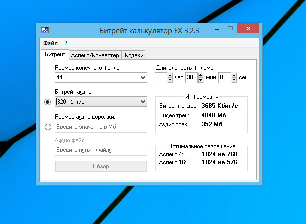The height and width of the screenshot is (224, 306).
Task: Maximize the Битрейт калькулятор window
Action: click(230, 29)
